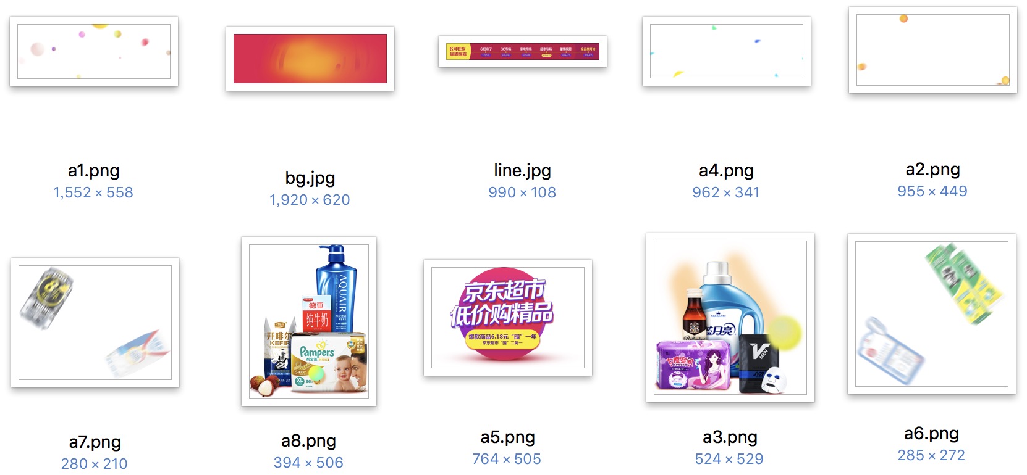Select the a3.png detergent products thumbnail
The height and width of the screenshot is (475, 1027).
coord(730,318)
